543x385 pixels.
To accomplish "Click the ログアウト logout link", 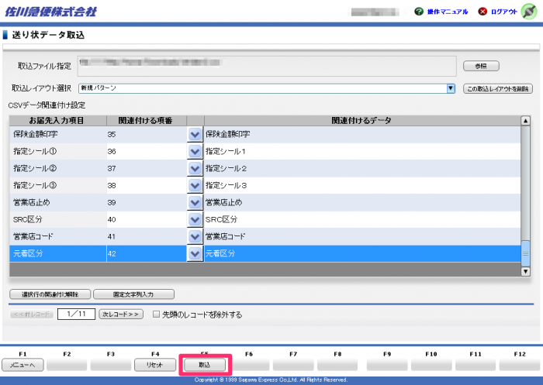I will [504, 12].
